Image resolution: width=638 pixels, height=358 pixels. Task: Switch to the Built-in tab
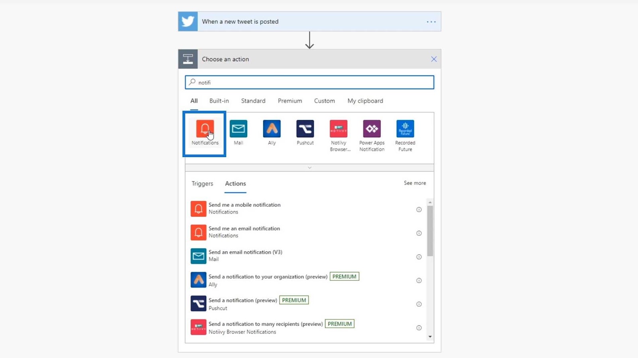(x=219, y=101)
